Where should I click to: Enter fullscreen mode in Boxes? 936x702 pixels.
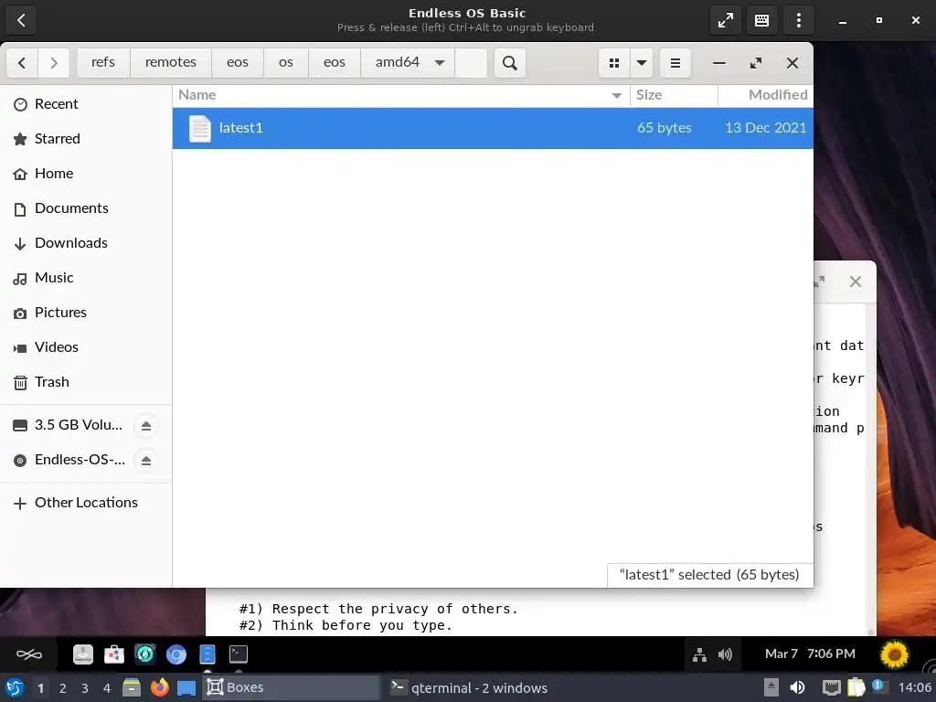pos(725,20)
